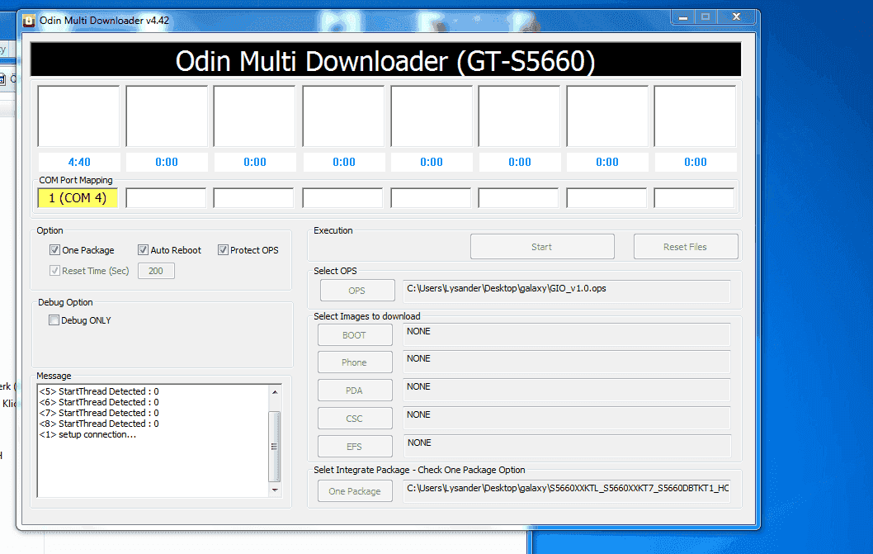The height and width of the screenshot is (554, 873).
Task: Minimize the Odin window
Action: pos(683,17)
